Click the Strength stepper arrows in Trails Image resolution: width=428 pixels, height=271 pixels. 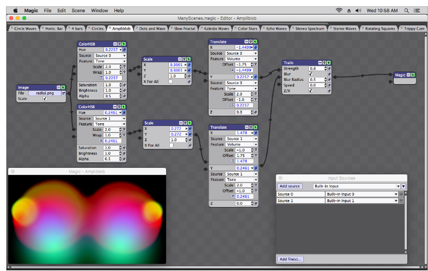pyautogui.click(x=325, y=68)
